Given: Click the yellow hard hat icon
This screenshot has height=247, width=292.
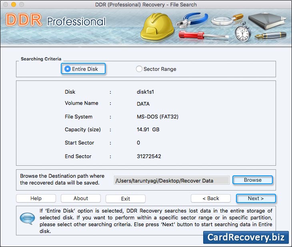Looking at the screenshot, I should click(x=157, y=26).
